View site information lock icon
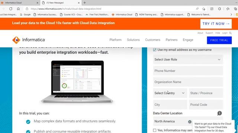The height and width of the screenshot is (133, 238). click(27, 9)
